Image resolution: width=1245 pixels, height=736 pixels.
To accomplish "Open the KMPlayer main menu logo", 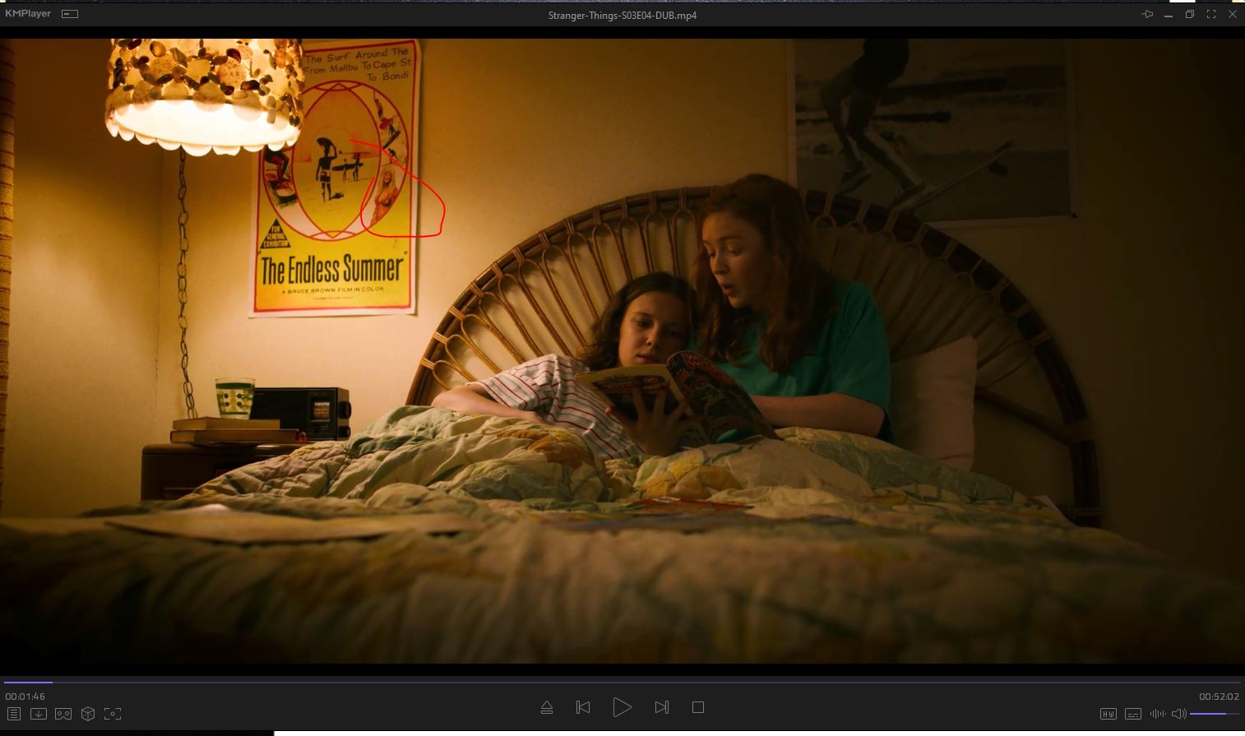I will 28,14.
